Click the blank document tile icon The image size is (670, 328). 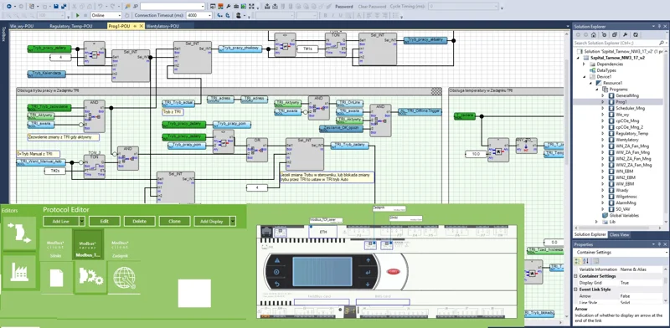(x=57, y=278)
